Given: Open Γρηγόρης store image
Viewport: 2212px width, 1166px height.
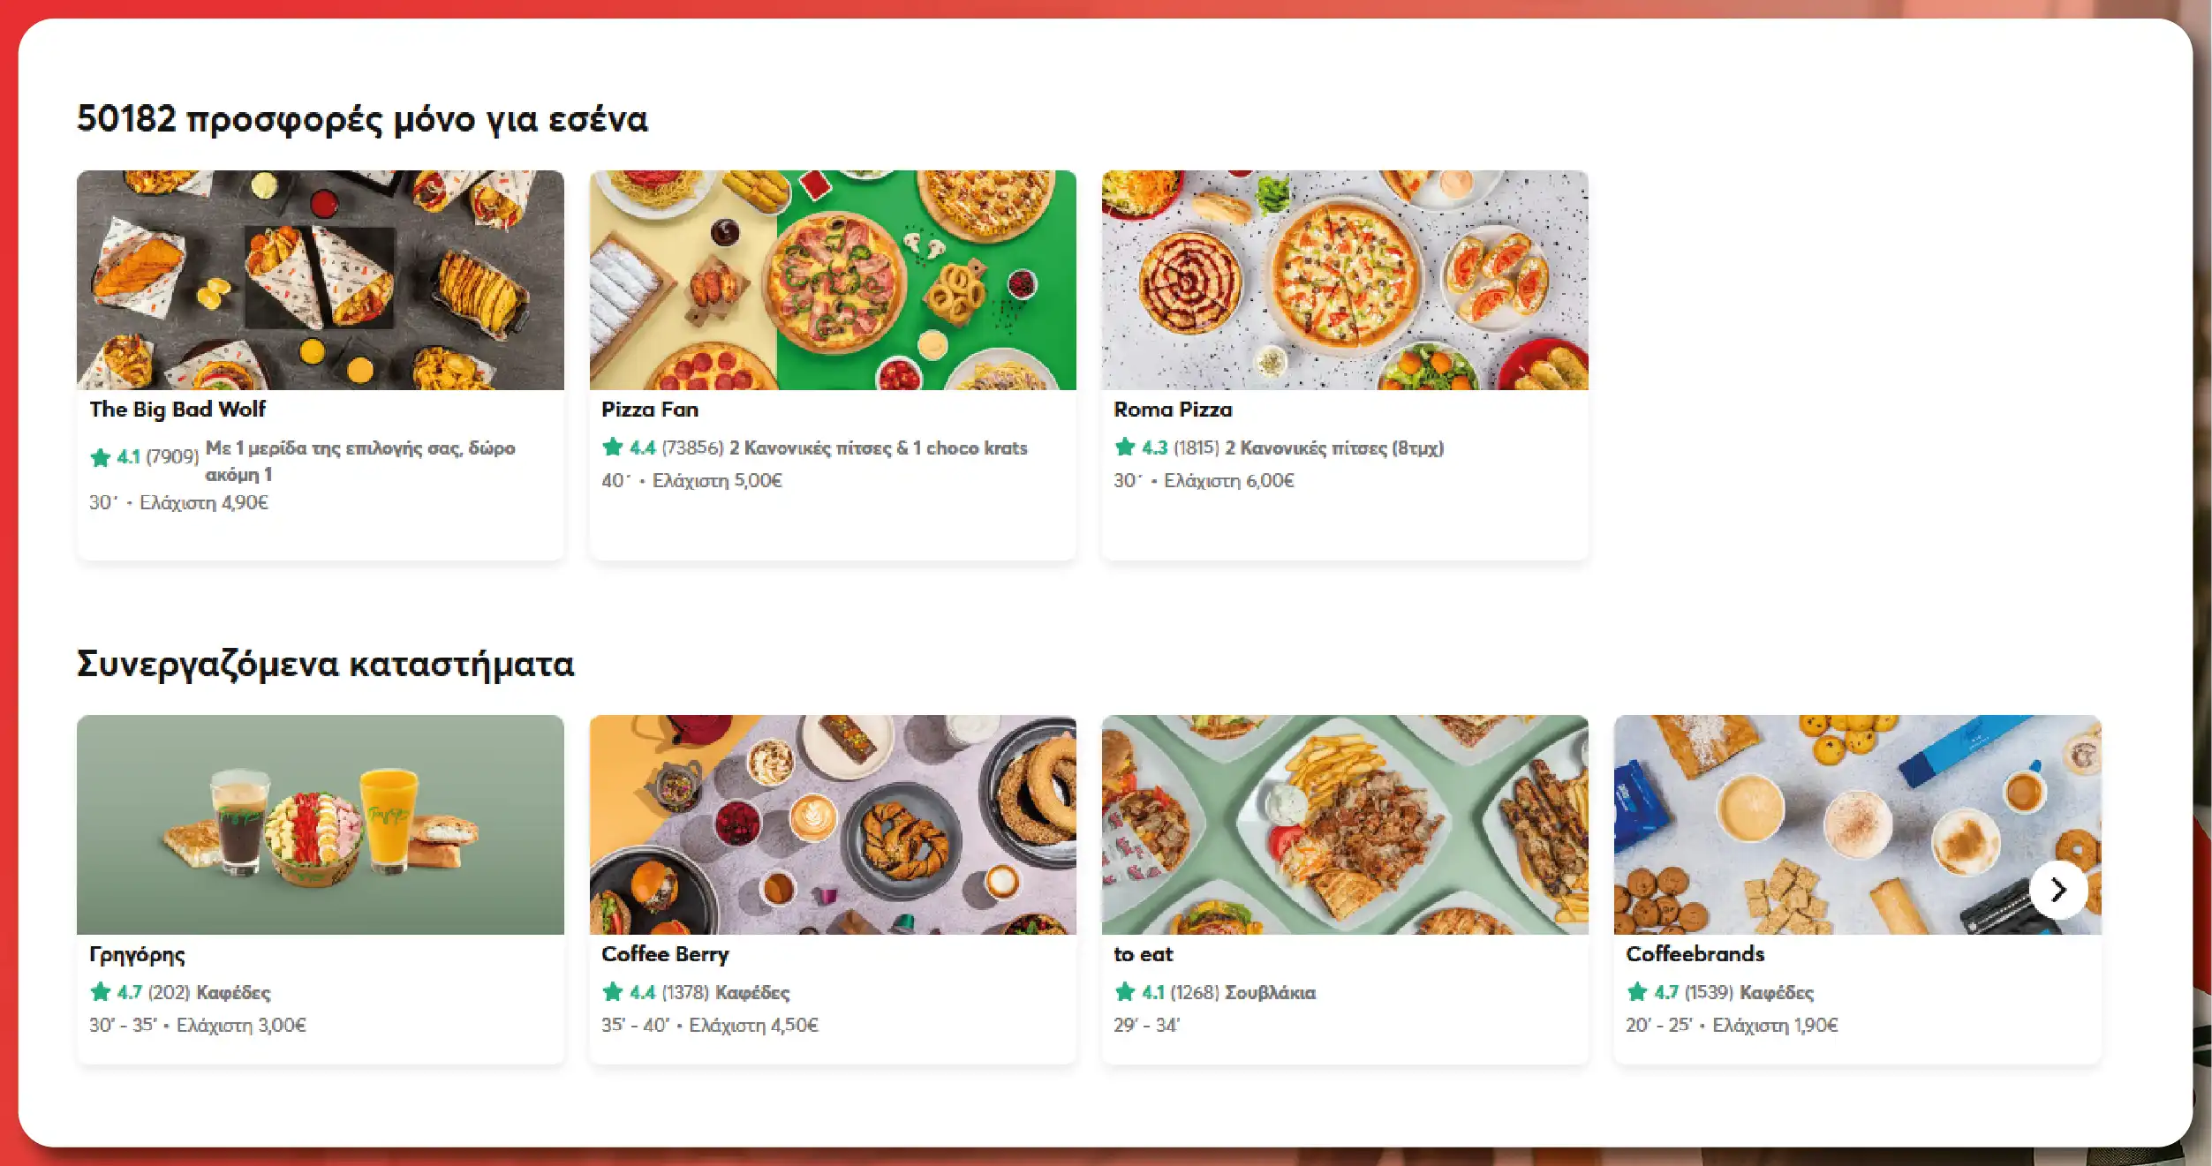Looking at the screenshot, I should coord(320,824).
